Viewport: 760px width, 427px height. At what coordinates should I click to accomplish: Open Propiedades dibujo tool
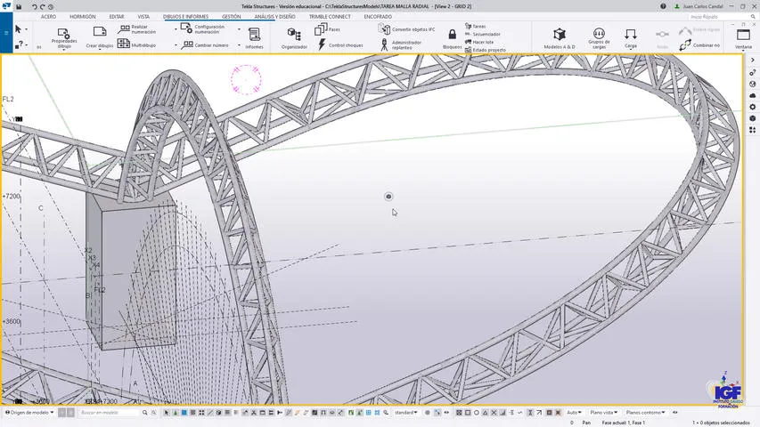pyautogui.click(x=64, y=37)
